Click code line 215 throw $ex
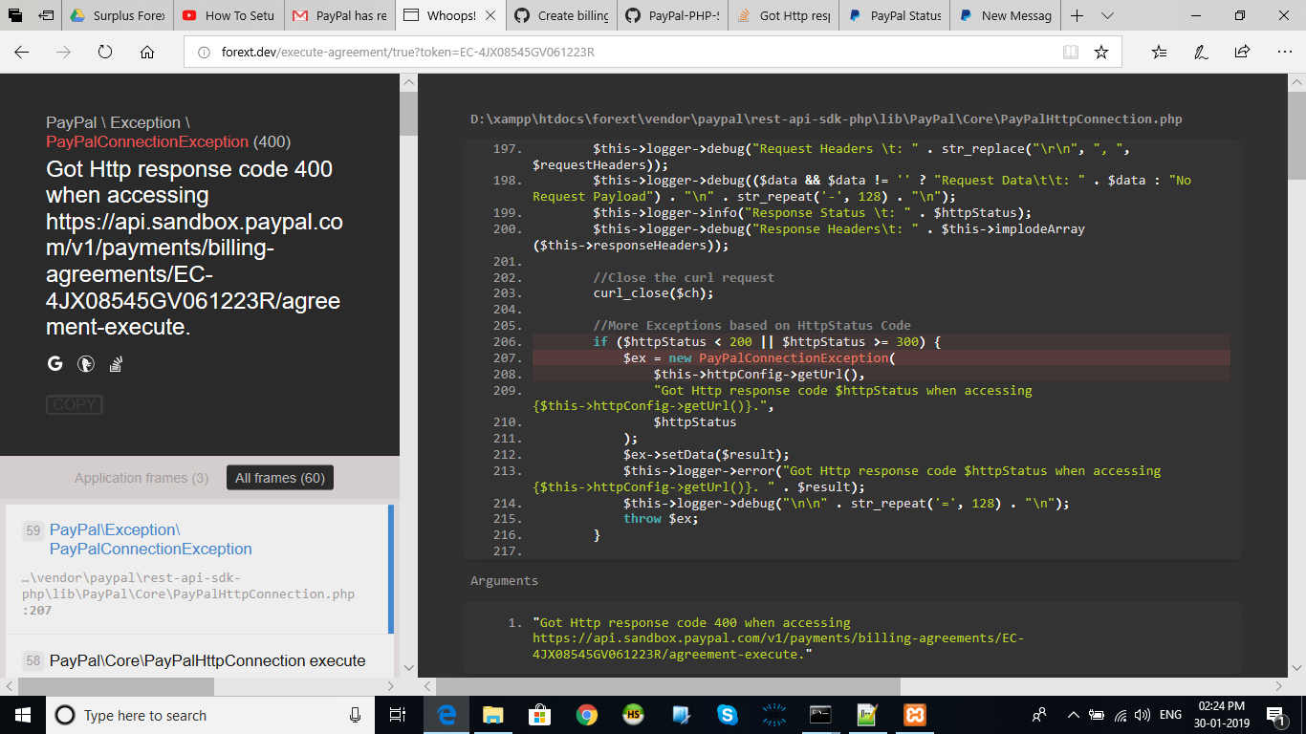This screenshot has width=1306, height=734. [661, 518]
